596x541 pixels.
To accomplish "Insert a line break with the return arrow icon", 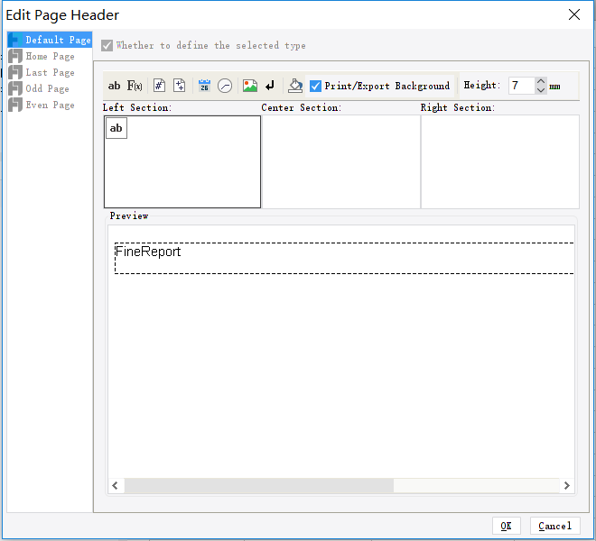I will [x=270, y=86].
